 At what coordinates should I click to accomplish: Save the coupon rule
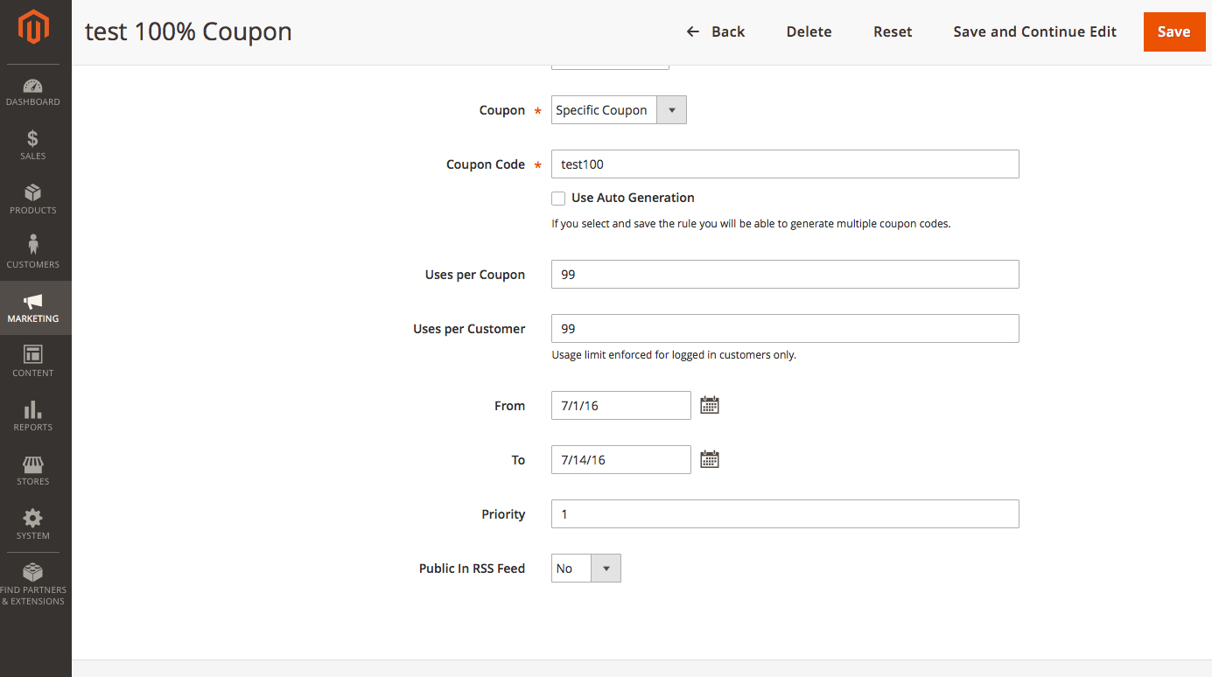point(1173,31)
